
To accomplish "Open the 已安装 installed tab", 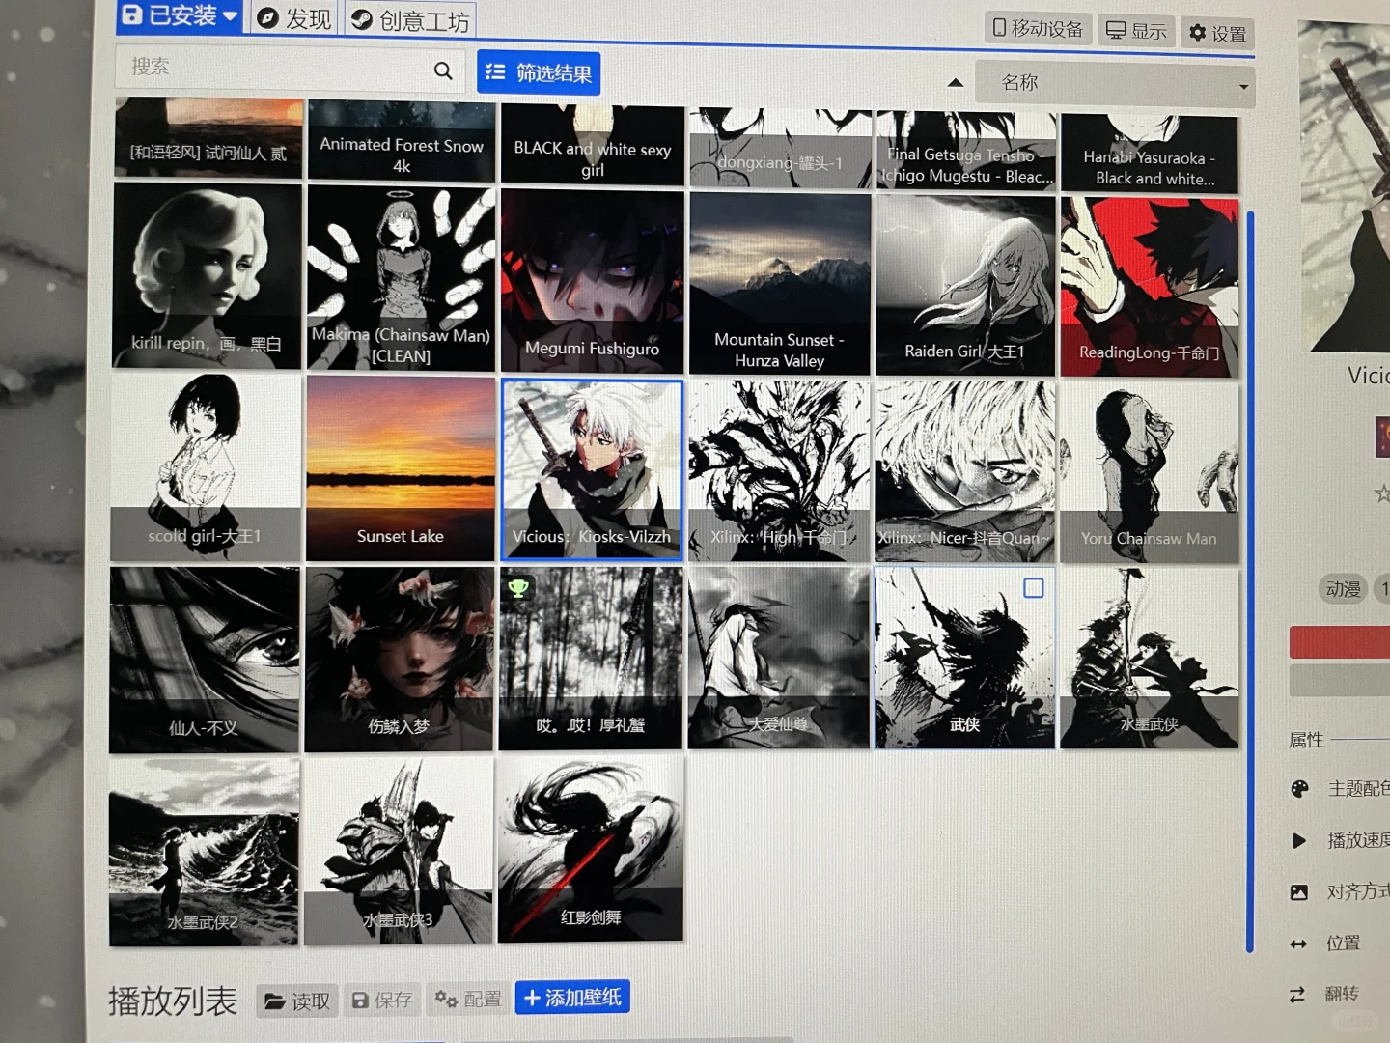I will pos(179,15).
